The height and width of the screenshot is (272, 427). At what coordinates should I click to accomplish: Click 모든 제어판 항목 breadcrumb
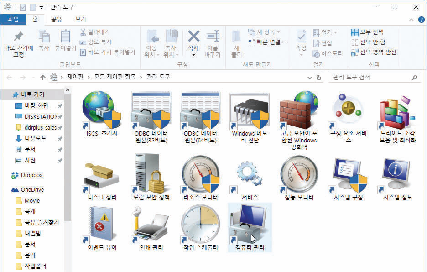pyautogui.click(x=115, y=77)
